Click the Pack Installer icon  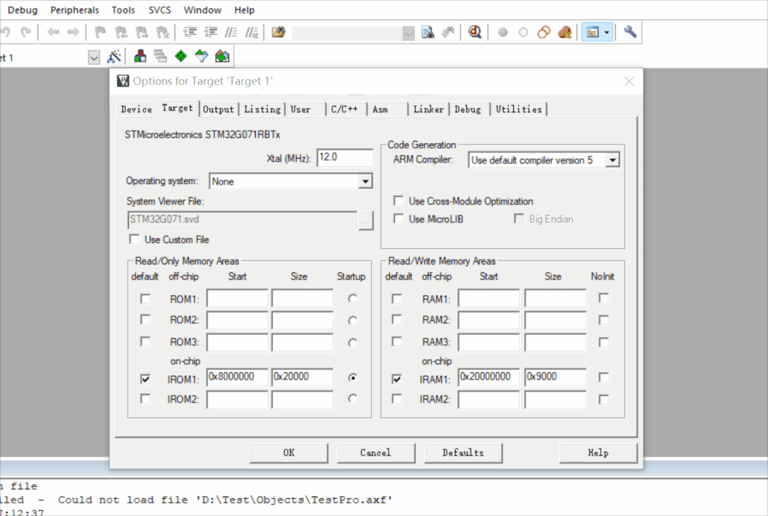[x=222, y=57]
